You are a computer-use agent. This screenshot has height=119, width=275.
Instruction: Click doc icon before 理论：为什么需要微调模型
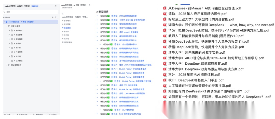(113, 16)
